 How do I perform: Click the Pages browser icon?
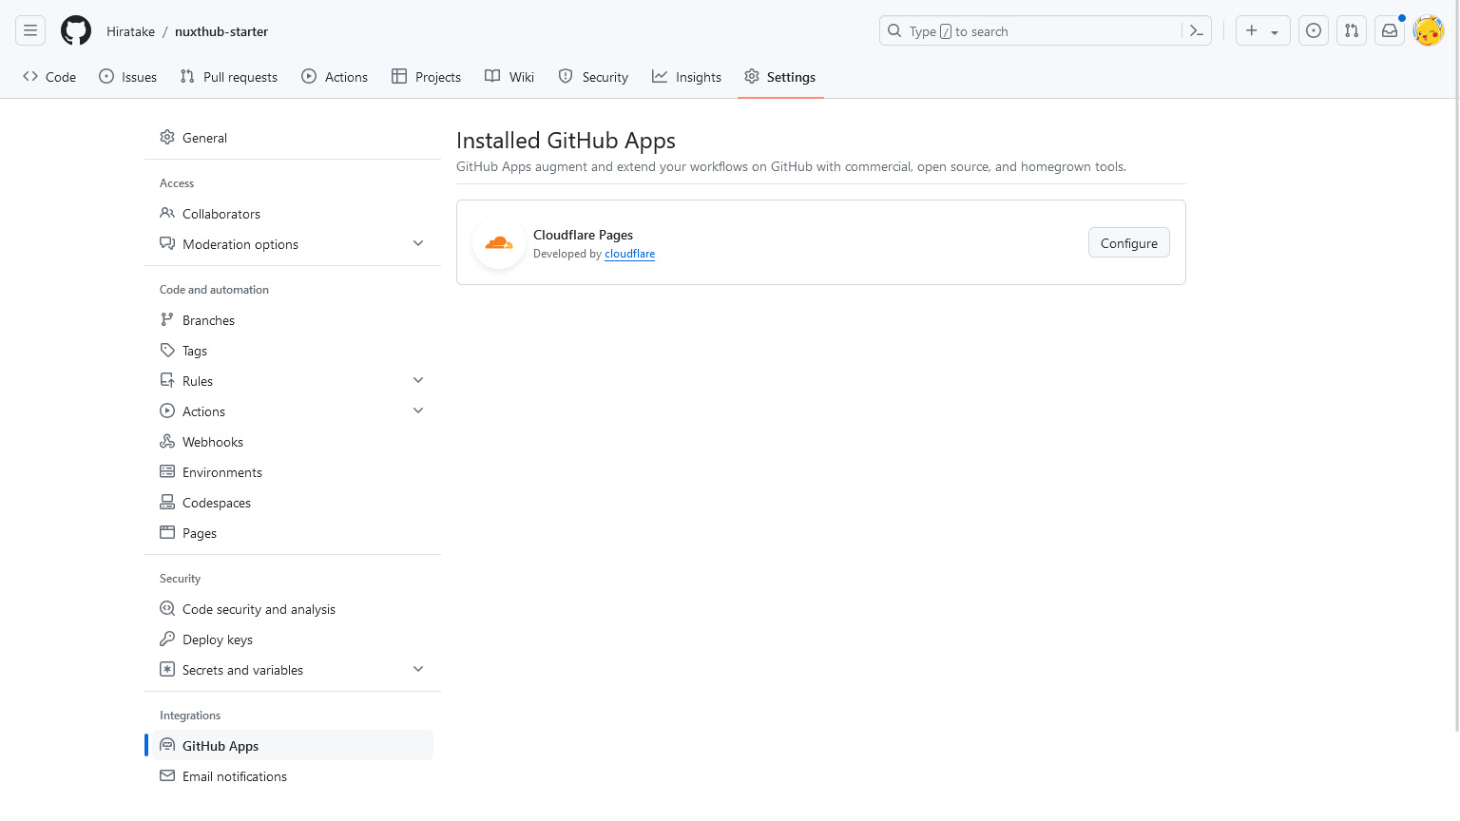pos(167,532)
